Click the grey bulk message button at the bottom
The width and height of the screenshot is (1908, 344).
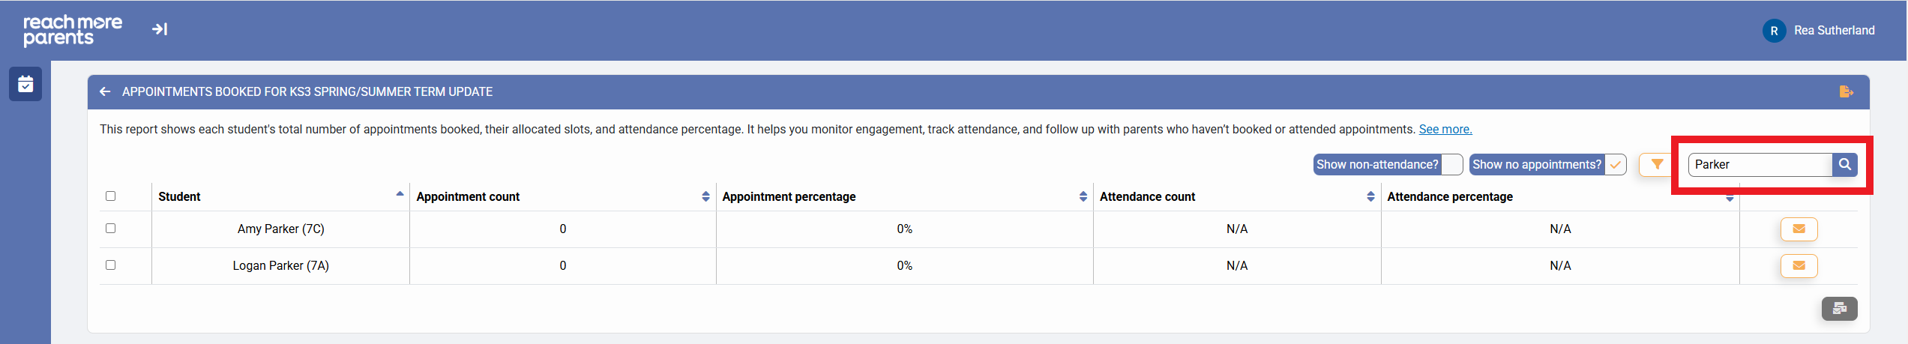(1839, 308)
